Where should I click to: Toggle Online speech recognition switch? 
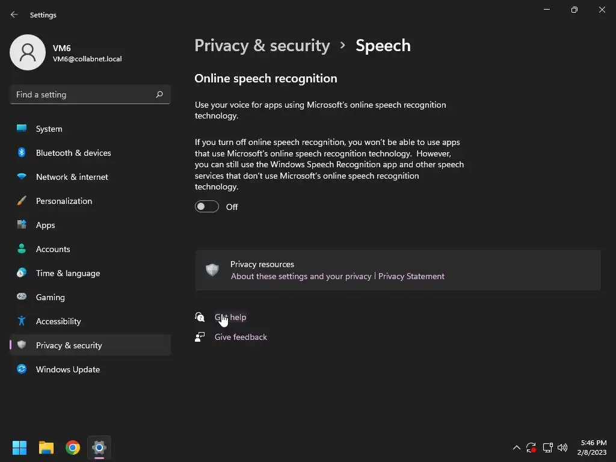(x=206, y=207)
